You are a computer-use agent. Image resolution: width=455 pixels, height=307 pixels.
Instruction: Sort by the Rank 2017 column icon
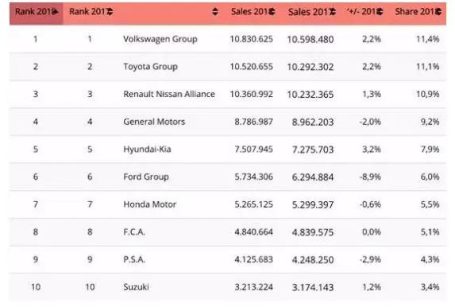[x=110, y=12]
